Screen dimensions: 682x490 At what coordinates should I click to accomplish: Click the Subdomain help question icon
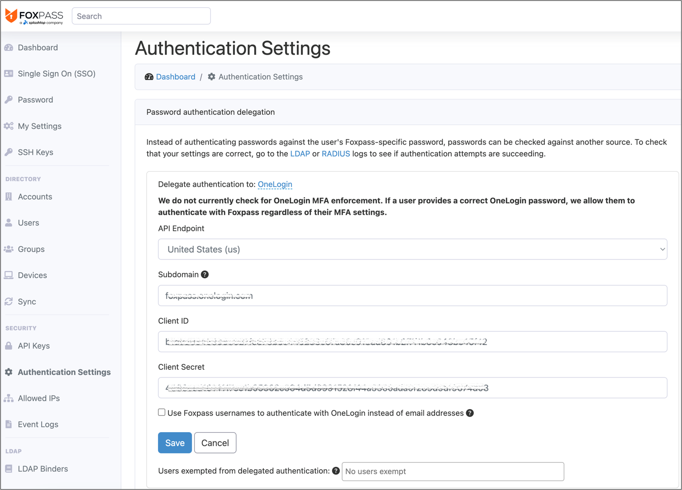(205, 274)
